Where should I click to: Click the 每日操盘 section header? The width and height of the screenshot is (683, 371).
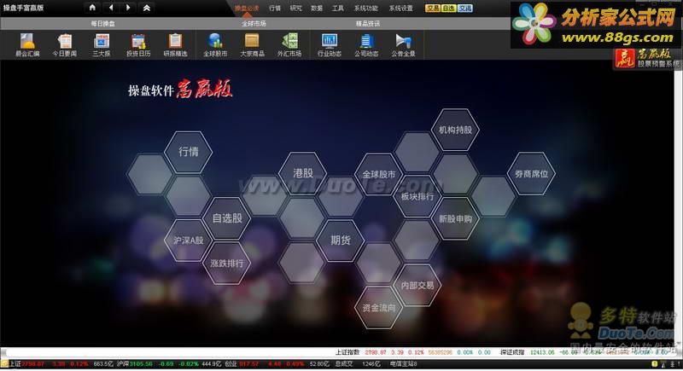pyautogui.click(x=102, y=24)
